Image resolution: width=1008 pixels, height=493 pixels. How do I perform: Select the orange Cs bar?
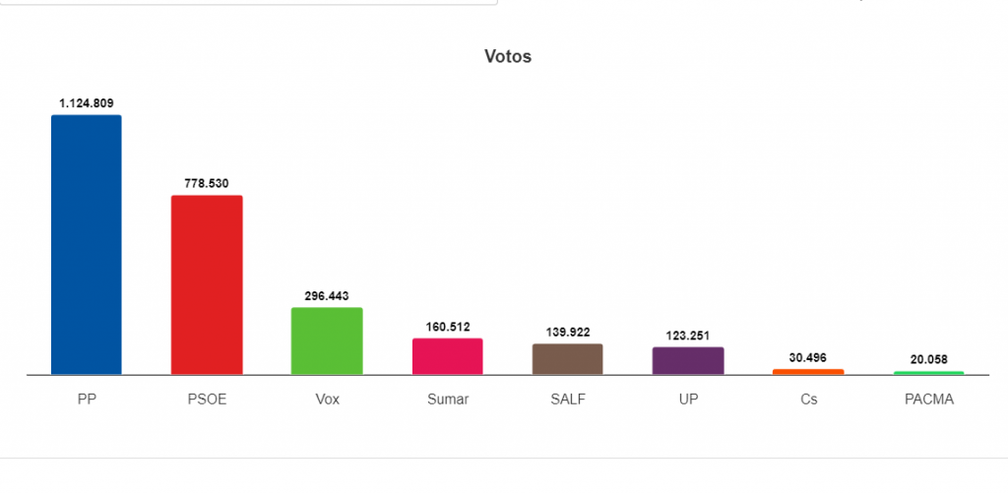(x=808, y=372)
